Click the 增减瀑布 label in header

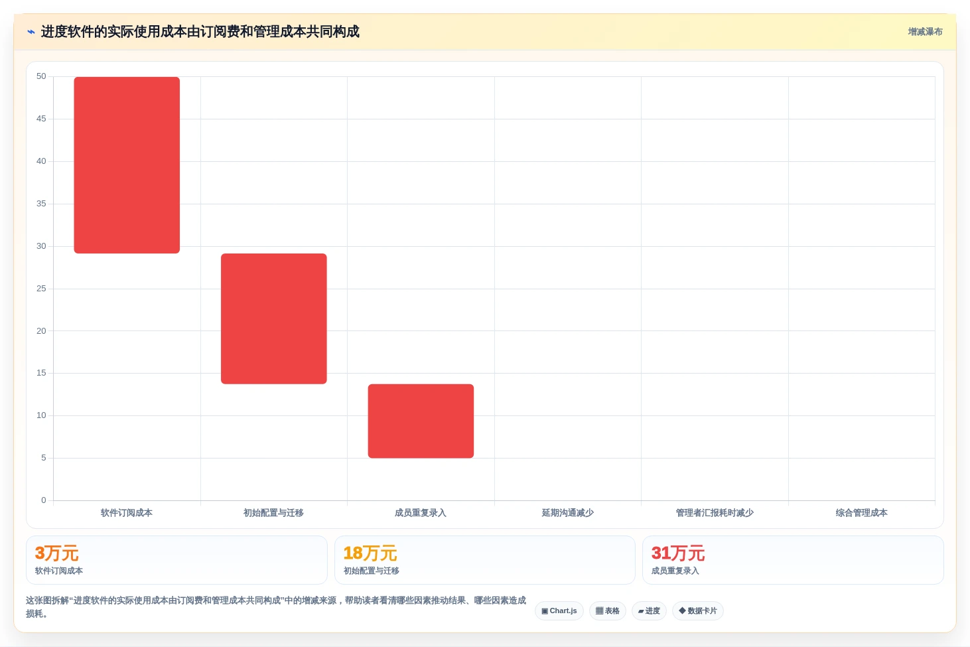(x=925, y=32)
